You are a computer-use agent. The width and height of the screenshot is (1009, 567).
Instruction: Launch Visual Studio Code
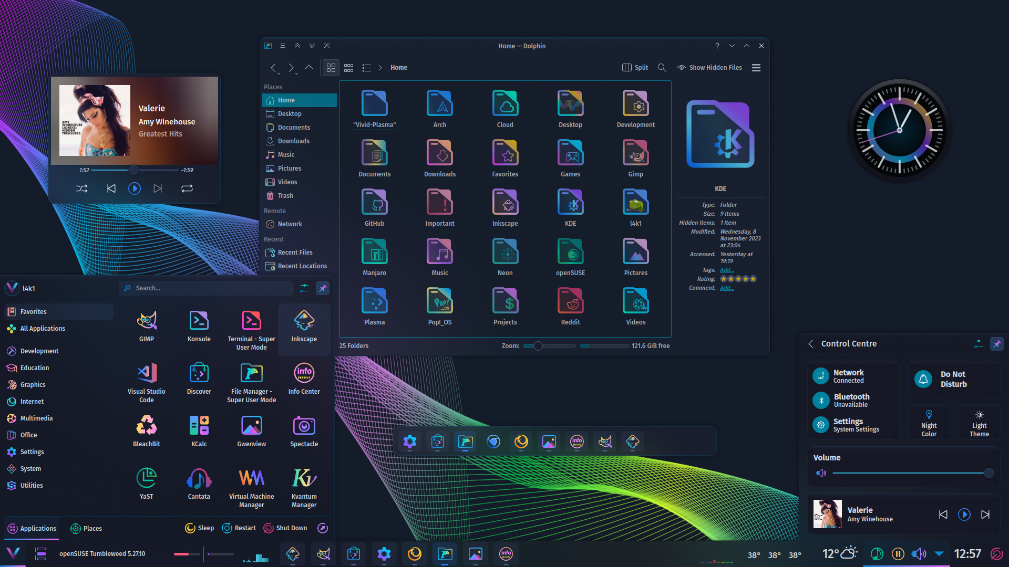click(146, 382)
